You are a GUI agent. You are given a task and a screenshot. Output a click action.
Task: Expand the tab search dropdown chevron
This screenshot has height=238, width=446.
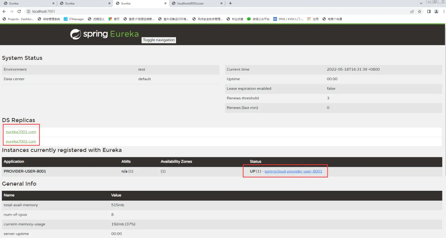tap(421, 3)
